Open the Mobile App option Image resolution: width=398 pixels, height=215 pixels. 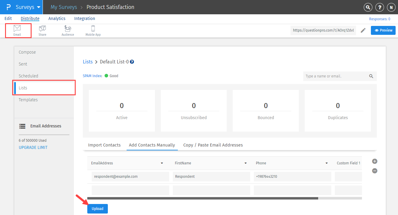coord(93,30)
